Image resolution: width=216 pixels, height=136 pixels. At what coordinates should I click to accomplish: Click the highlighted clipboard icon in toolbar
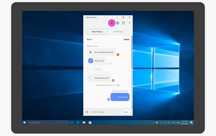[x=112, y=23]
